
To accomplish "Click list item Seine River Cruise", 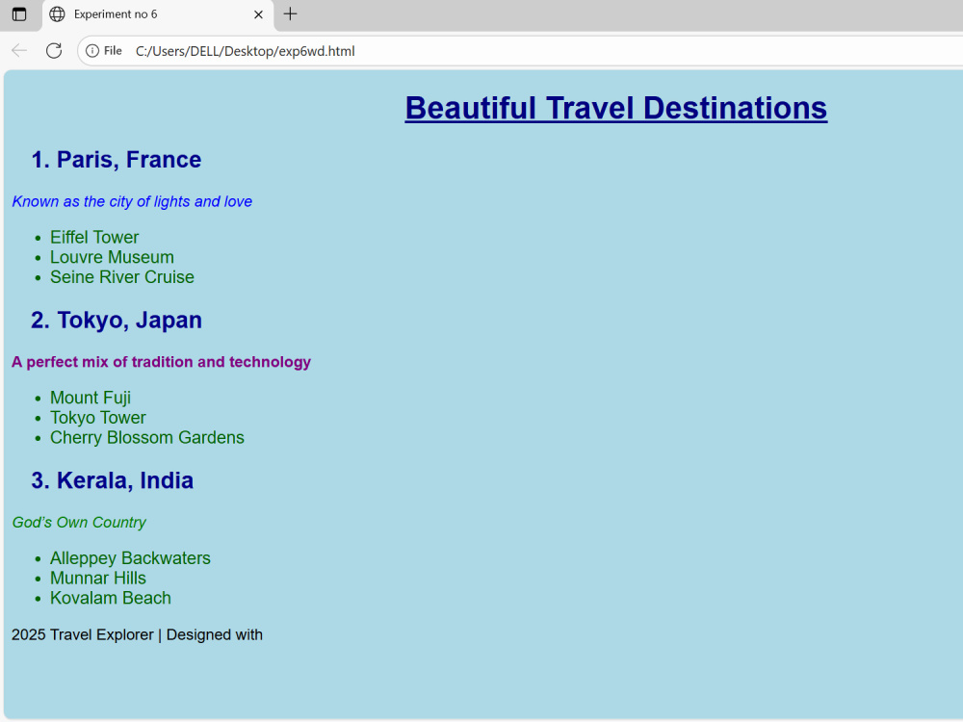I will pyautogui.click(x=122, y=277).
